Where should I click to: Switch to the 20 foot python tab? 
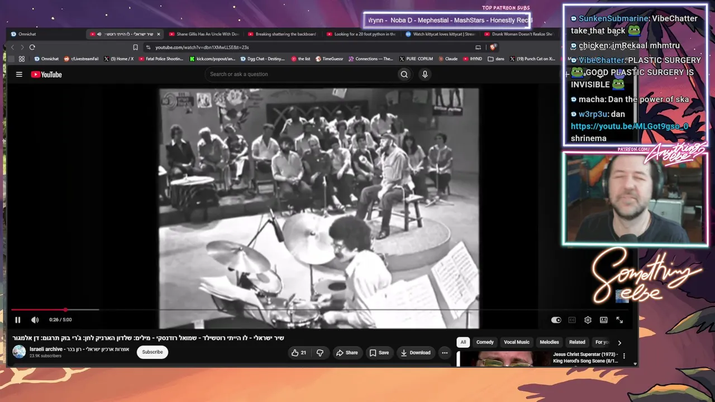361,34
